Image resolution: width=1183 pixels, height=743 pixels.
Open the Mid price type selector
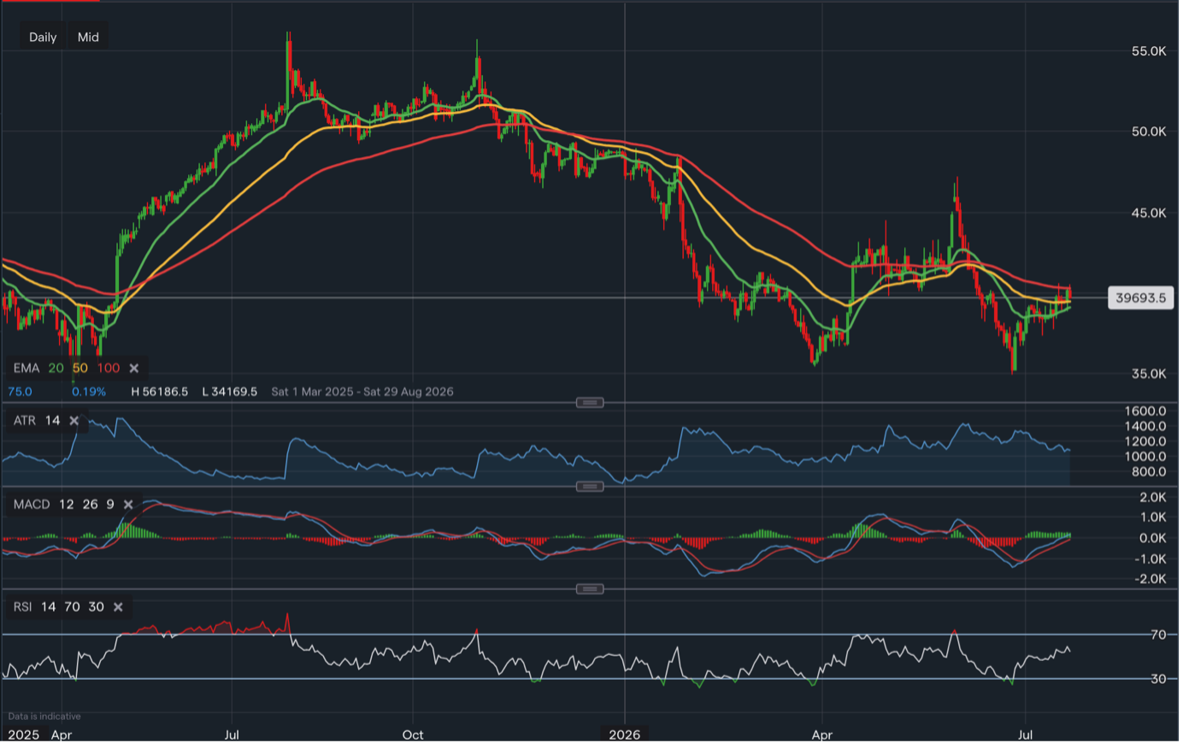[x=88, y=37]
